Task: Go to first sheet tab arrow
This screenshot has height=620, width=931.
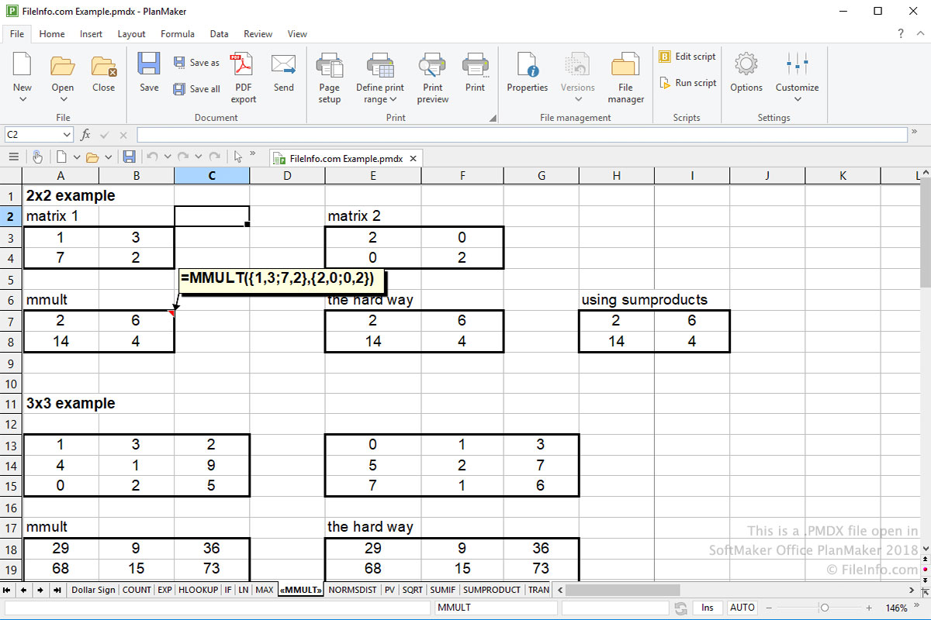Action: coord(8,590)
